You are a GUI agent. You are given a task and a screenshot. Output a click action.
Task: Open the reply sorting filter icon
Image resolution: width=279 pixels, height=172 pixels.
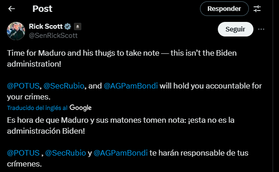[257, 9]
